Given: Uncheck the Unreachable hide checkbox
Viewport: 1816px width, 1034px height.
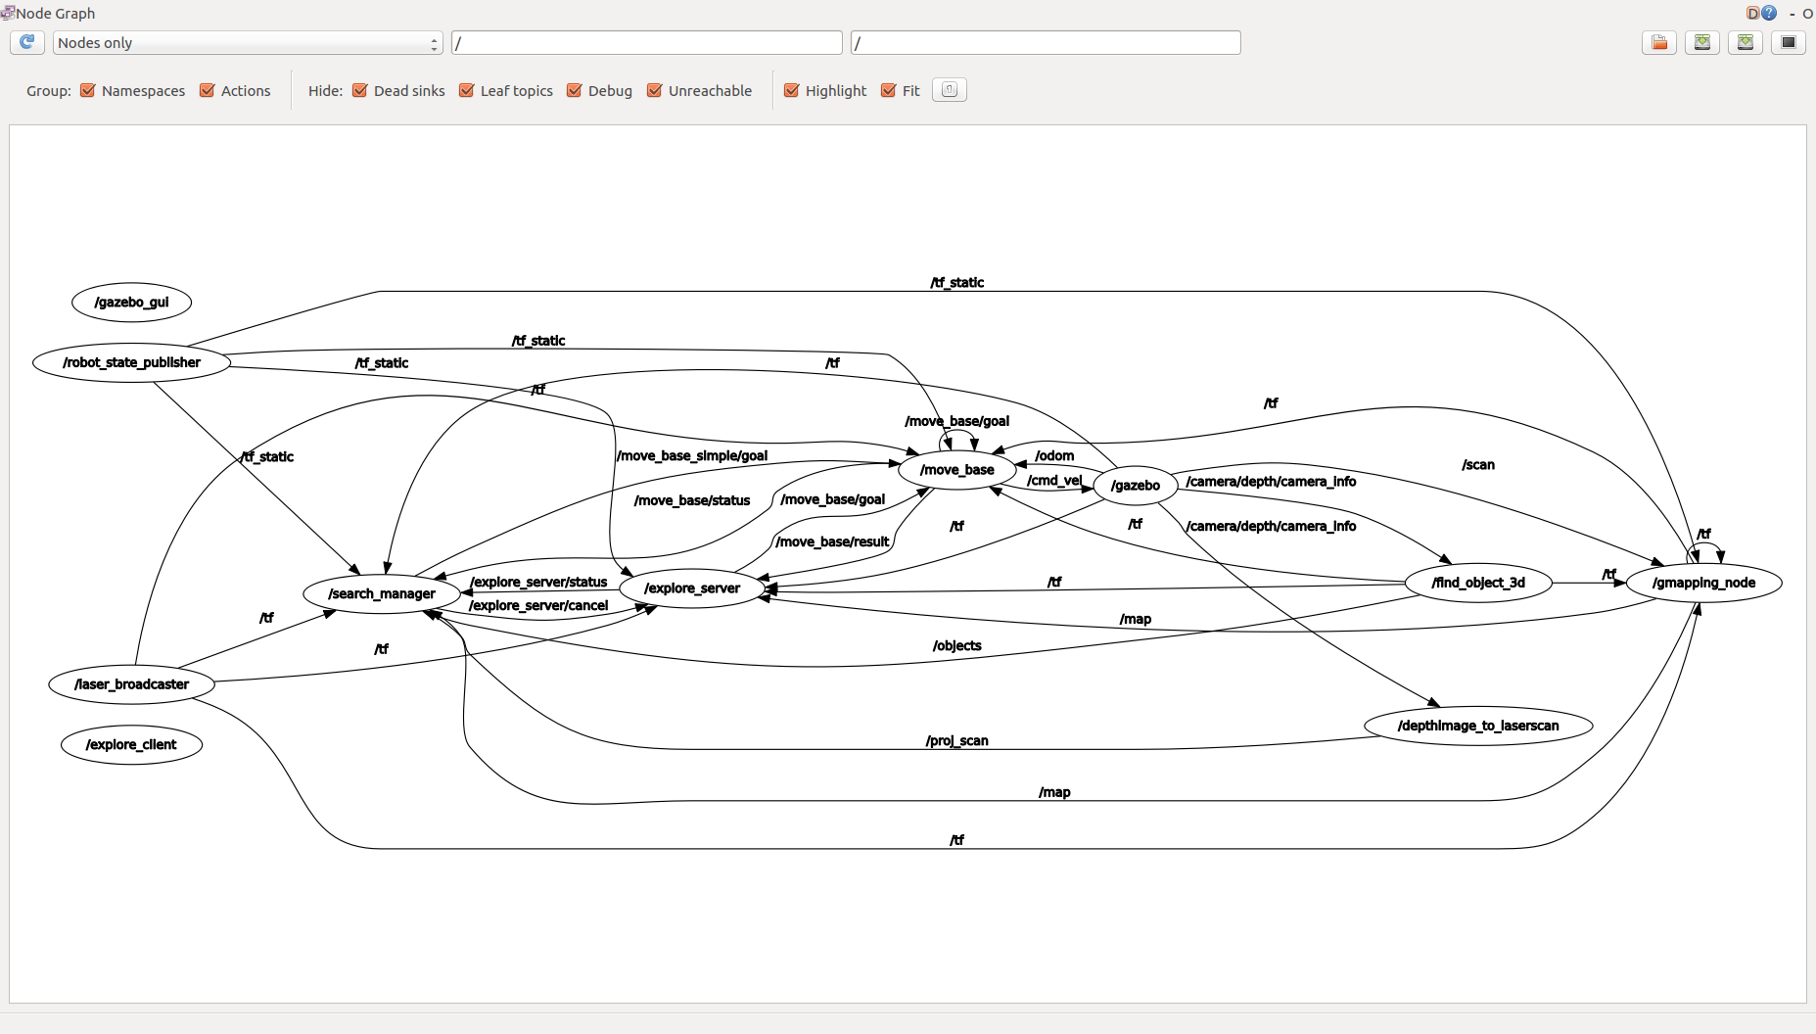Looking at the screenshot, I should pos(655,90).
